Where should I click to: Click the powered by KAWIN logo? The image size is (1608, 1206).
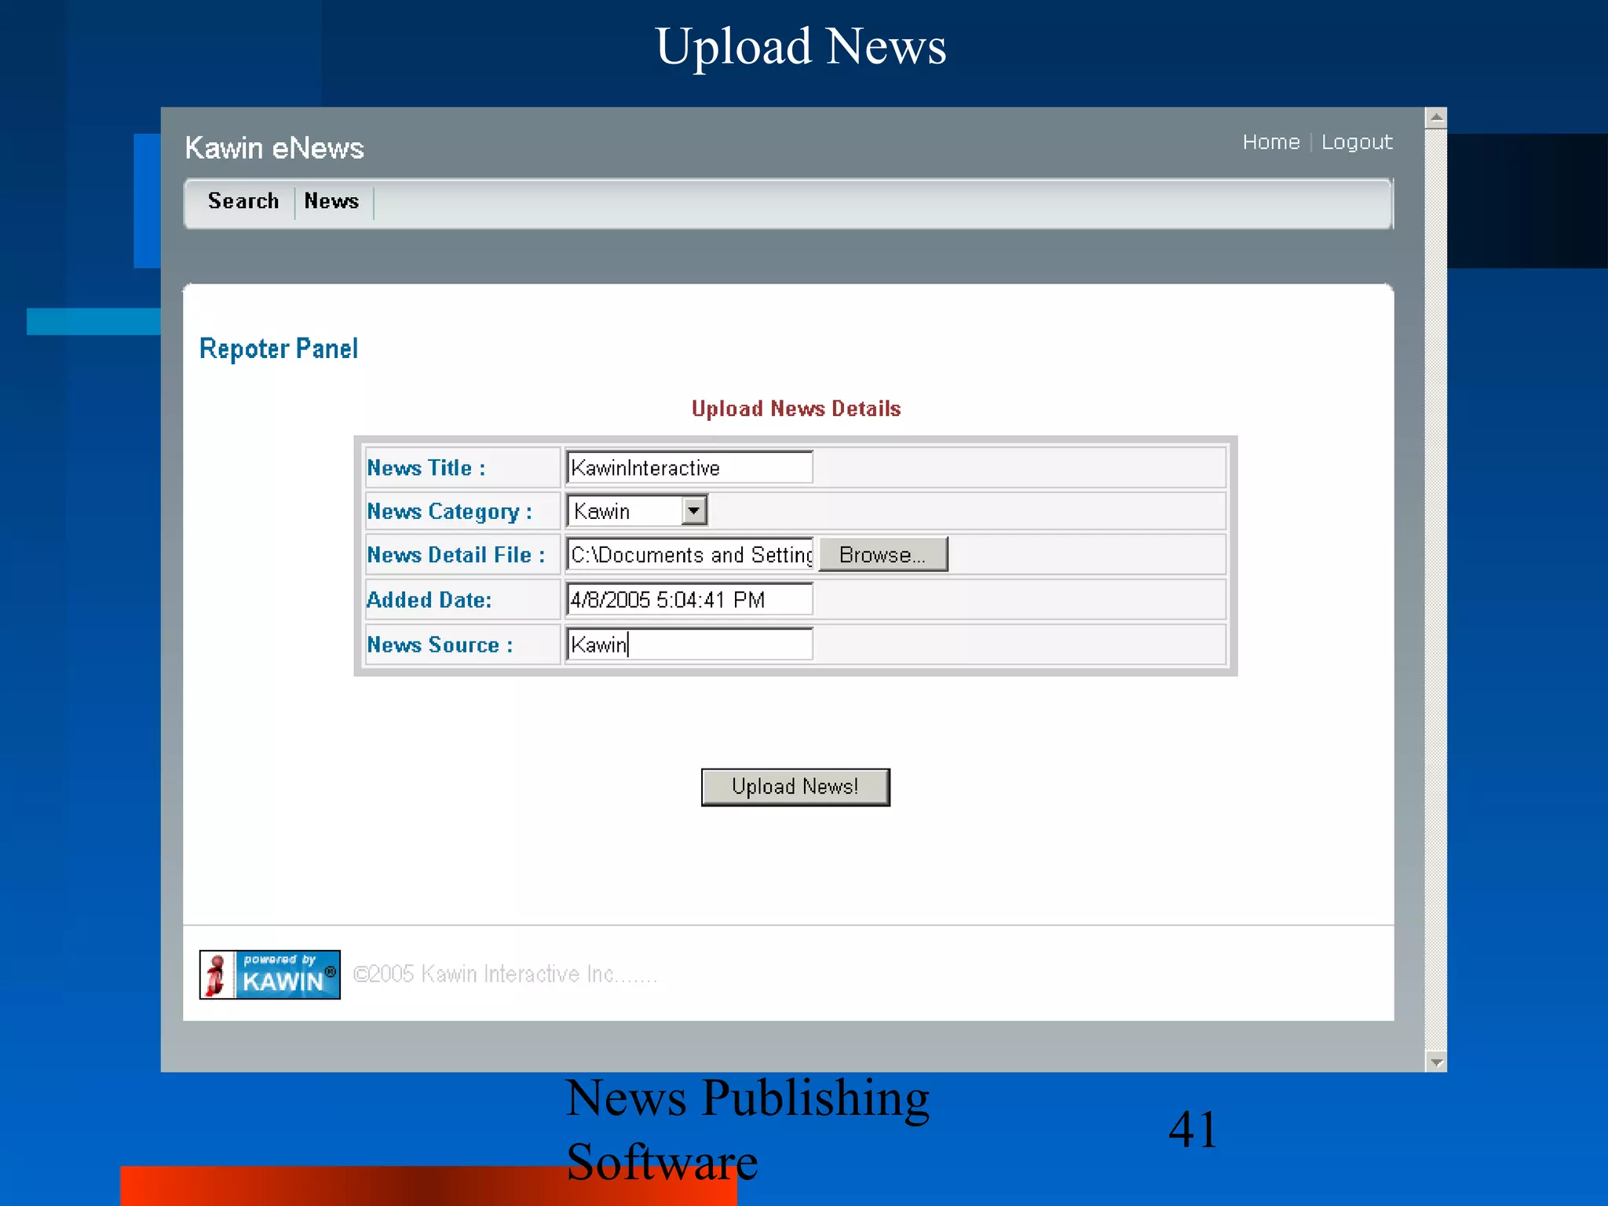(x=269, y=974)
